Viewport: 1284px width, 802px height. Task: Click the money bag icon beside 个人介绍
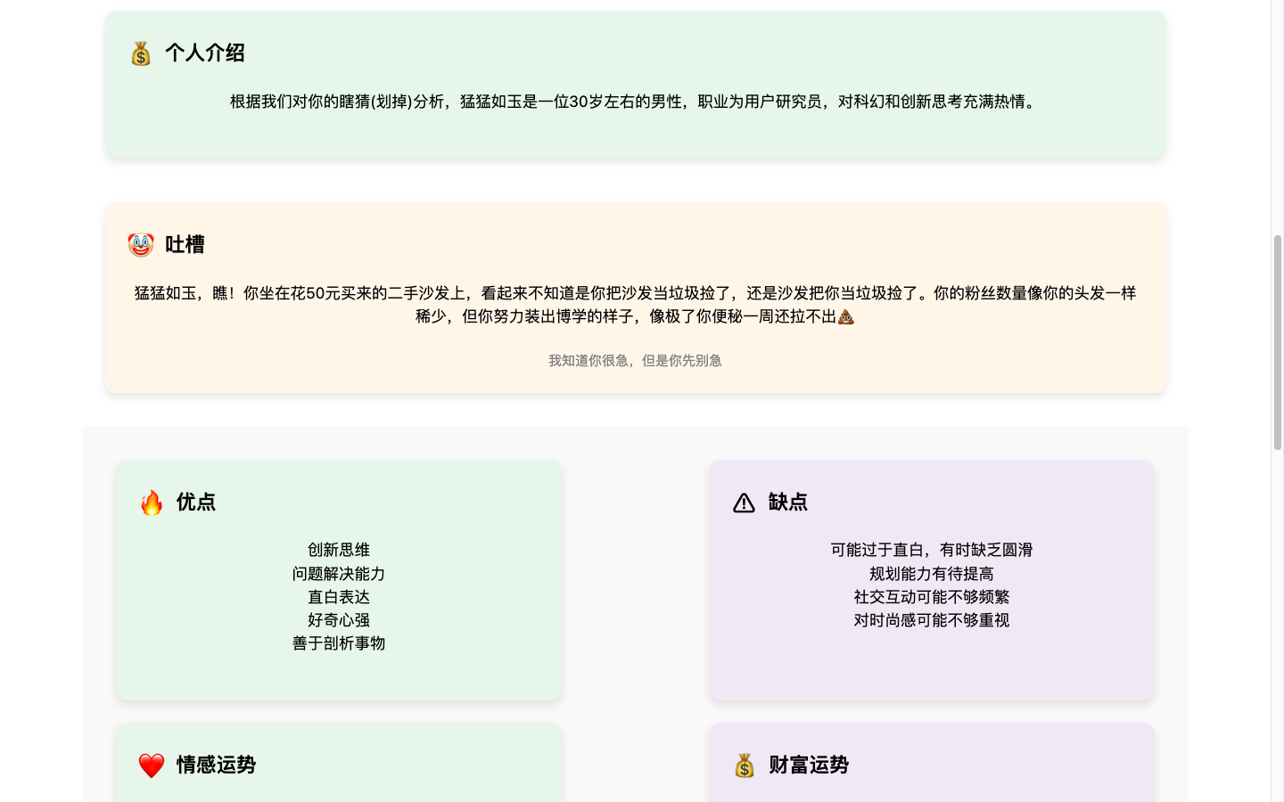pos(141,53)
